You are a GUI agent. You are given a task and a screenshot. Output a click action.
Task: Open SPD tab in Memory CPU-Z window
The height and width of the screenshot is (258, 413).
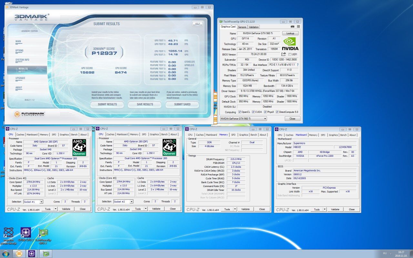coord(233,135)
